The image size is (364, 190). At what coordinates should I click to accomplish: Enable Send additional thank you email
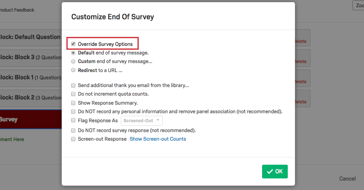coord(74,85)
